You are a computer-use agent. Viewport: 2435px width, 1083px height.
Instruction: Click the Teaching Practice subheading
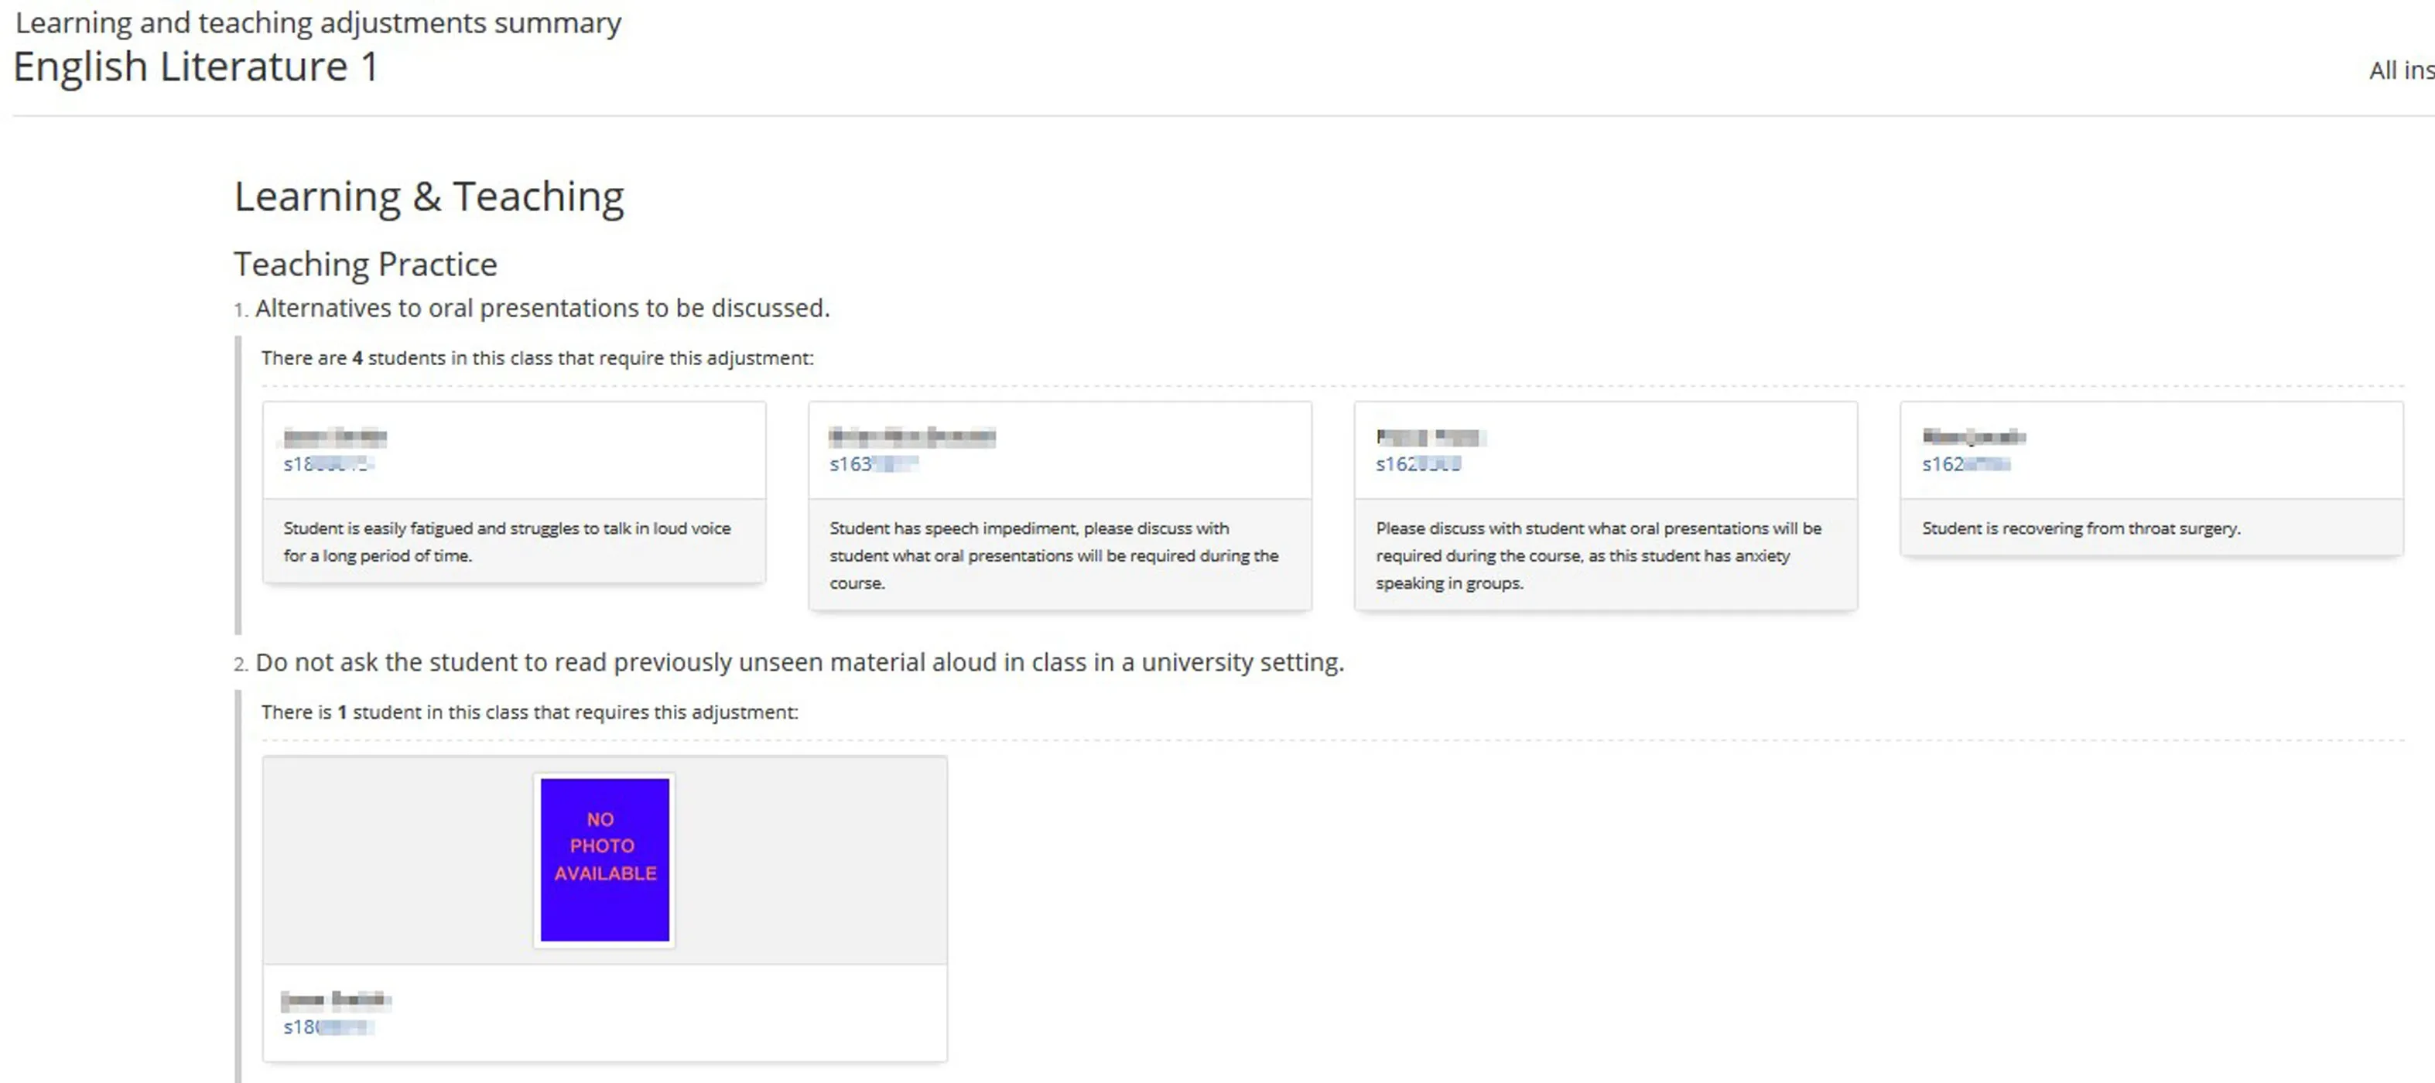tap(365, 265)
